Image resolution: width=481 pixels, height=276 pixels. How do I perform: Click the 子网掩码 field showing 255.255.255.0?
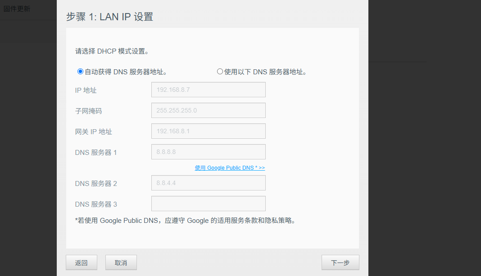[208, 110]
